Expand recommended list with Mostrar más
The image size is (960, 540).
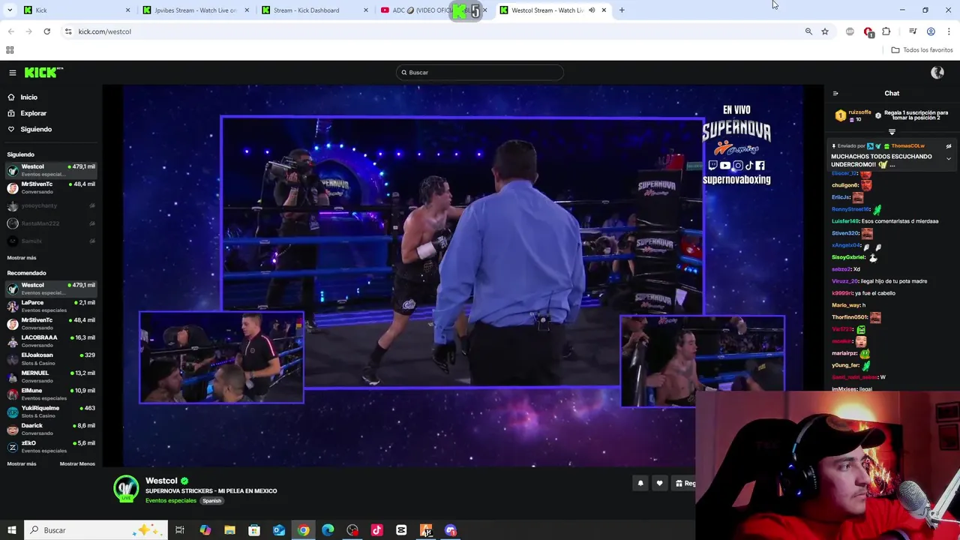click(22, 464)
